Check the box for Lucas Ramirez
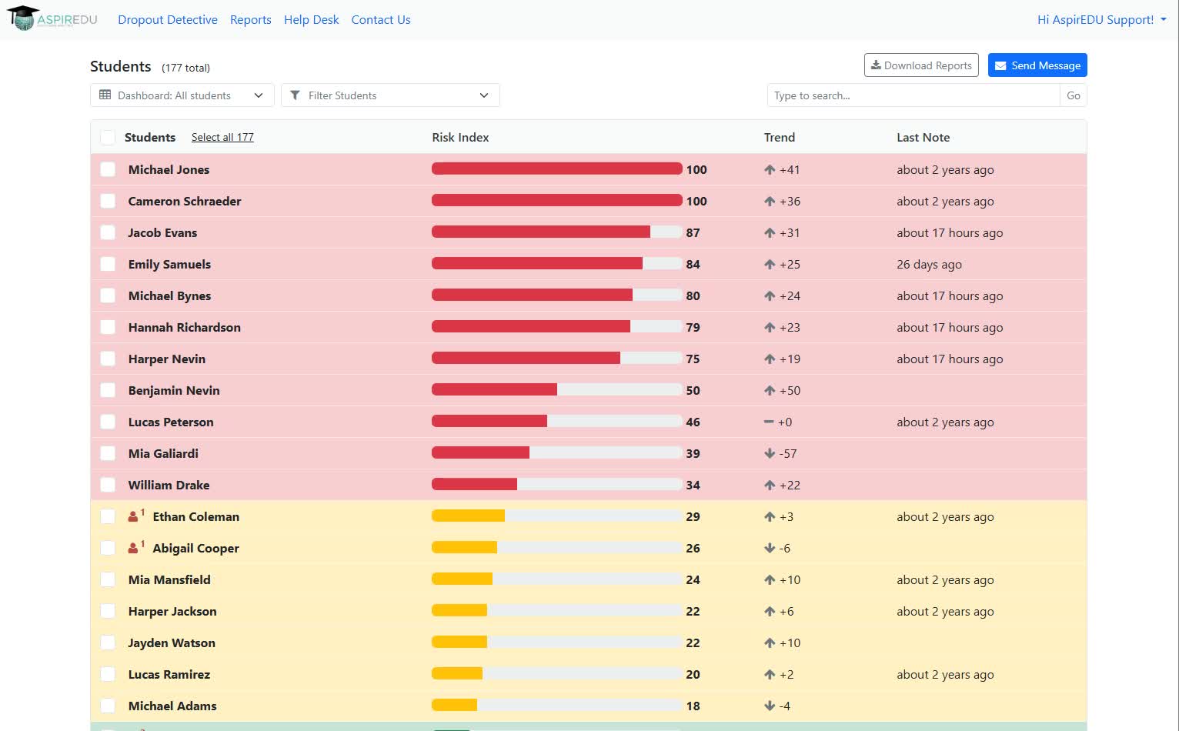Image resolution: width=1179 pixels, height=731 pixels. tap(108, 674)
